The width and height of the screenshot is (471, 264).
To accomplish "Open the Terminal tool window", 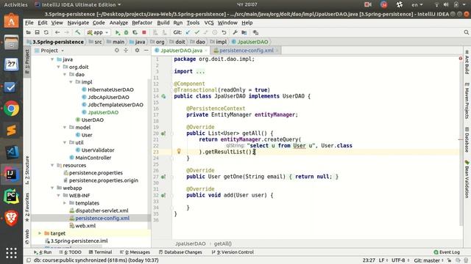I will pos(100,252).
